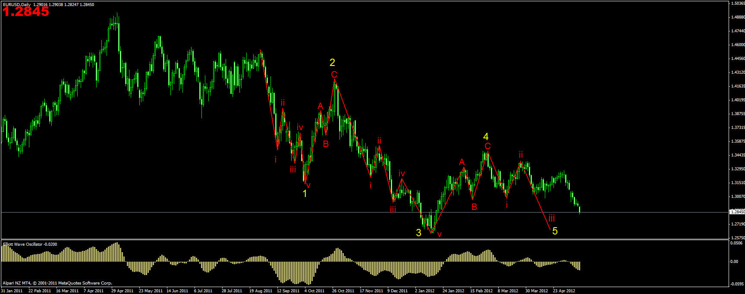Click the 1.32995 price axis label
This screenshot has height=294, width=745.
pos(738,169)
